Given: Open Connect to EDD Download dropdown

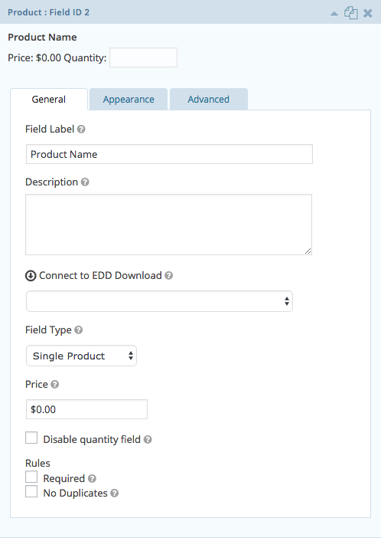Looking at the screenshot, I should click(x=159, y=301).
